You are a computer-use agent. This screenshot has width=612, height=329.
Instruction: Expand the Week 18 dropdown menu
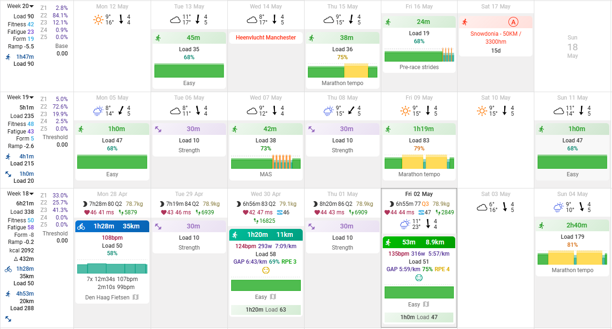pyautogui.click(x=32, y=194)
